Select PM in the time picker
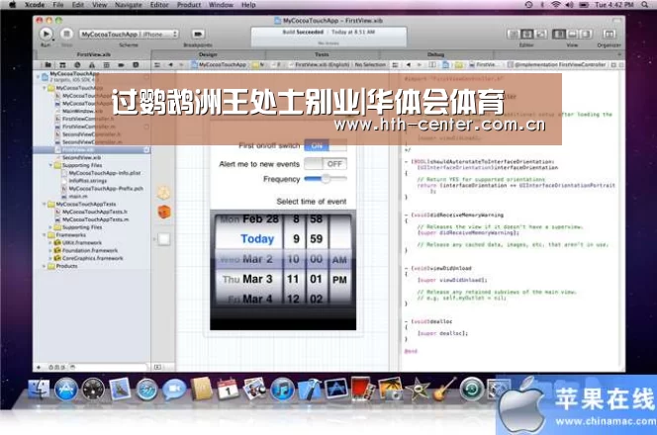 339,280
